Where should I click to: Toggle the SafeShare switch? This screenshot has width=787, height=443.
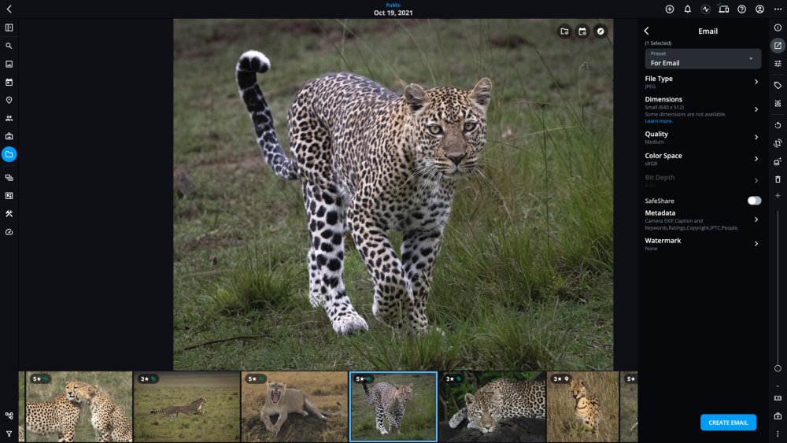754,201
